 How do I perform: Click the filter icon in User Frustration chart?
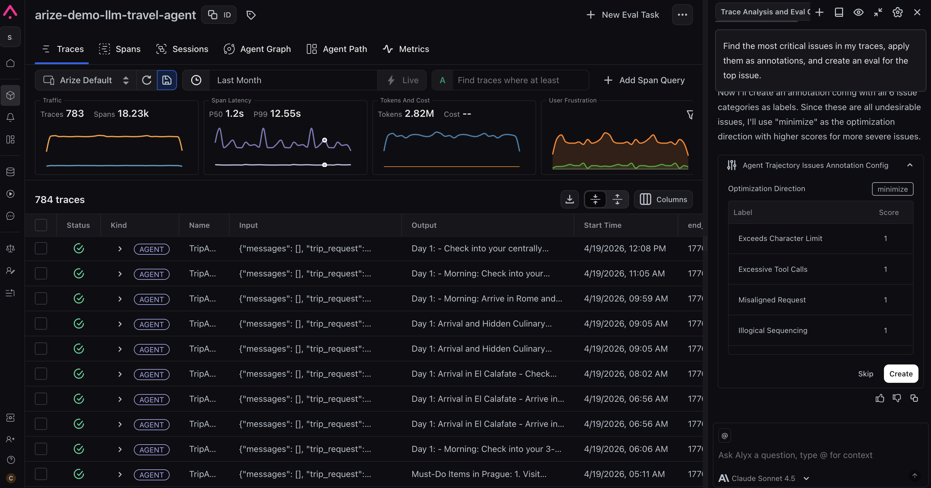690,115
